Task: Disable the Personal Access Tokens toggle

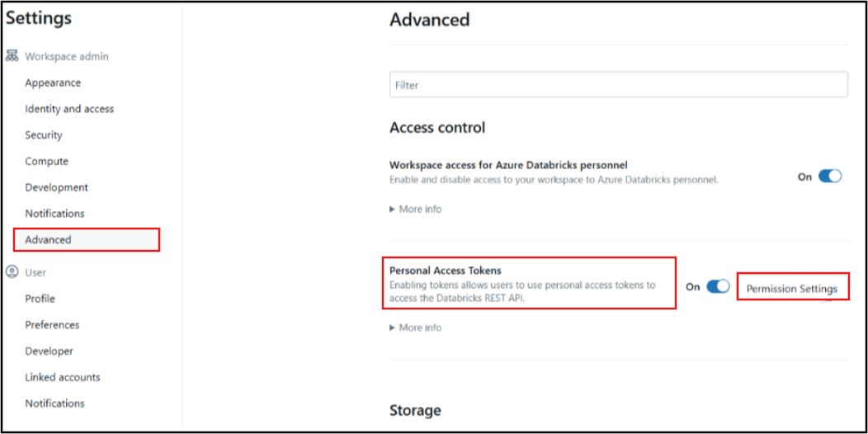Action: point(718,287)
